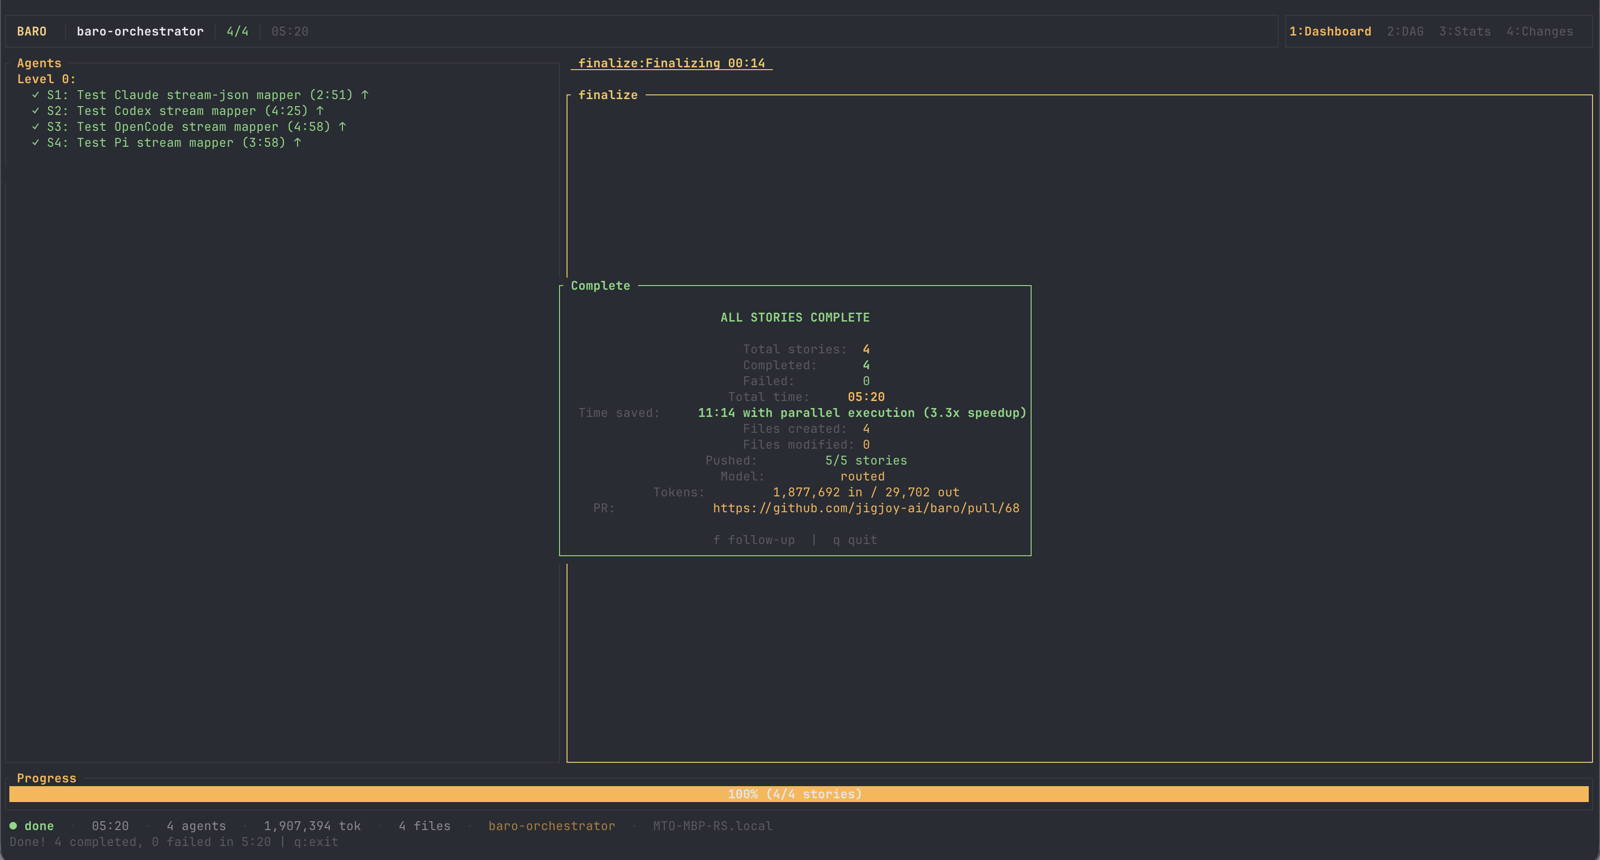Select S2 Test Codex stream mapper row
The height and width of the screenshot is (860, 1600).
(178, 110)
